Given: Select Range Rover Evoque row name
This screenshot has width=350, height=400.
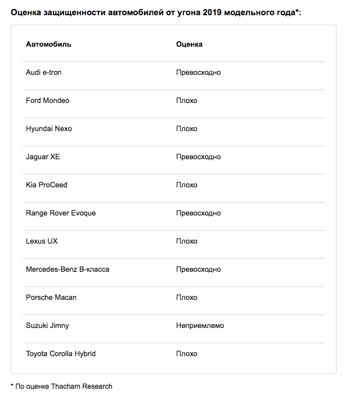Looking at the screenshot, I should click(61, 213).
